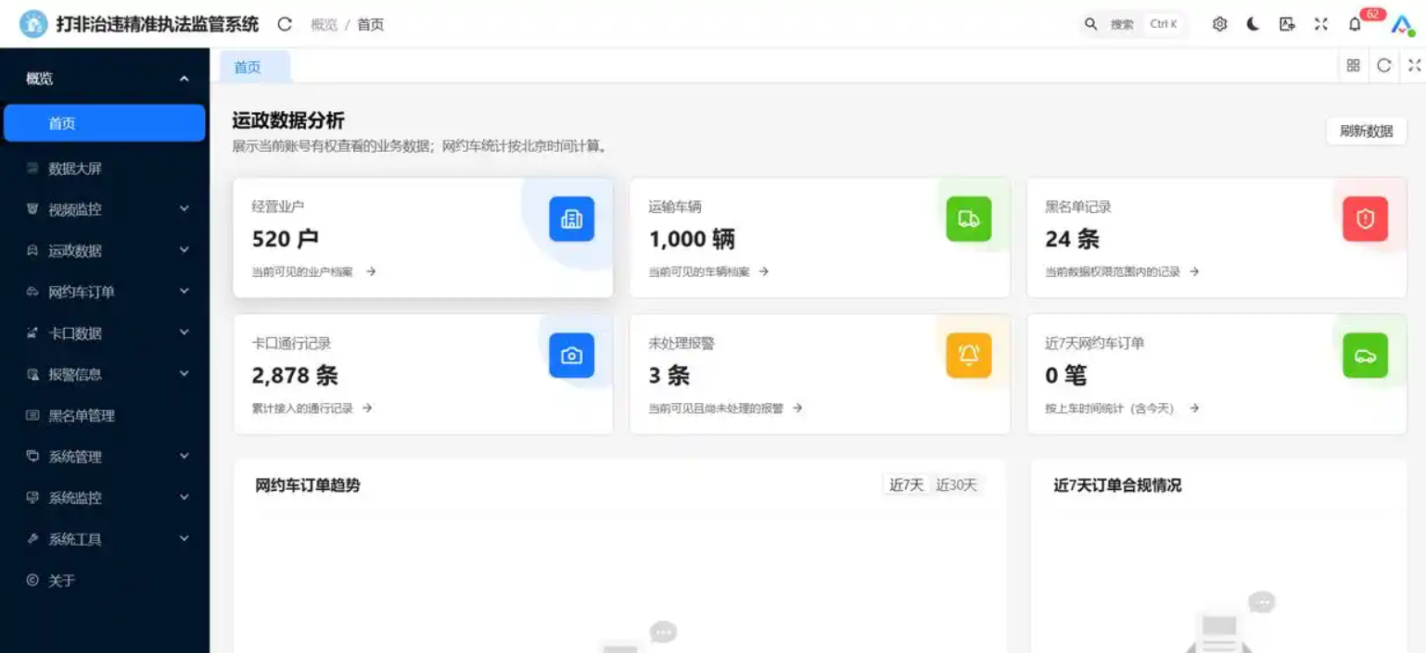The height and width of the screenshot is (653, 1426).
Task: Click the 概览 breadcrumb
Action: coord(325,24)
